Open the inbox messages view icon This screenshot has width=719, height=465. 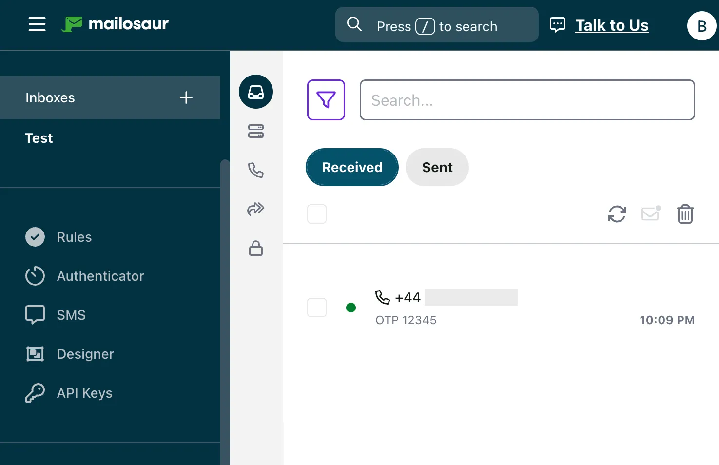click(255, 92)
